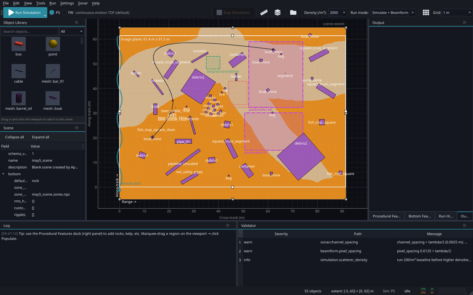
Task: Click Scene tree scrollbar
Action: click(x=83, y=146)
